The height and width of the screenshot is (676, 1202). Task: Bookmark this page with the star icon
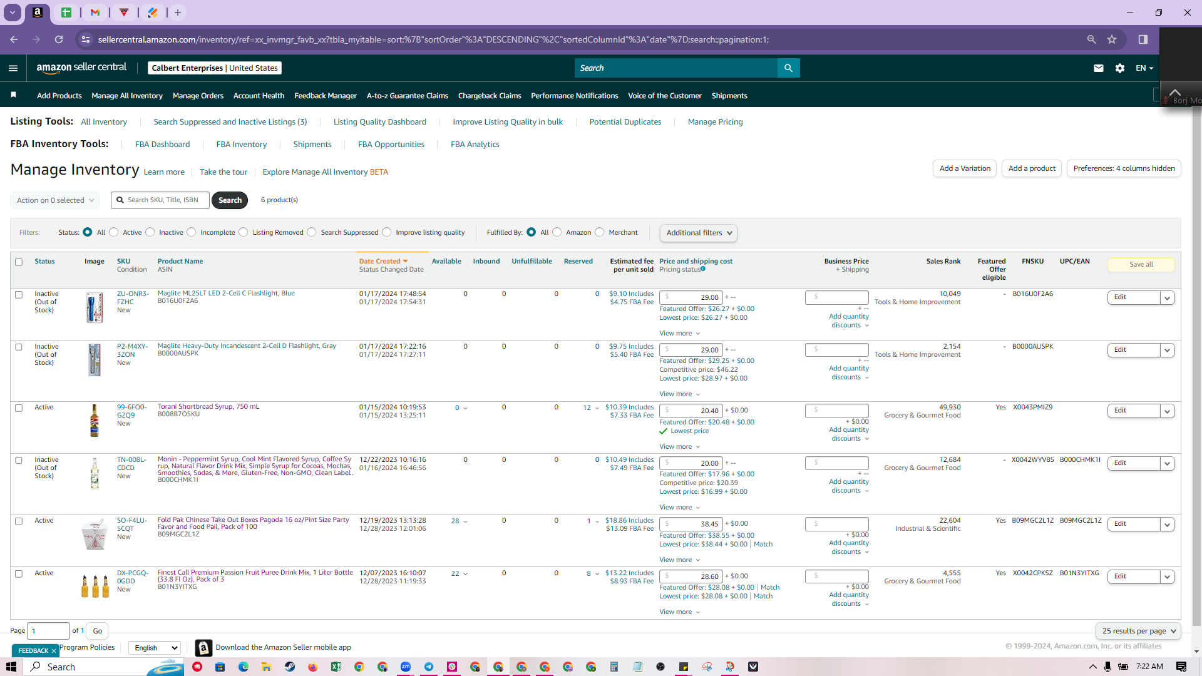coord(1112,39)
